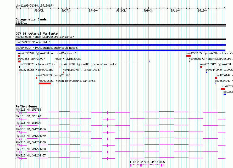Open esv2746269 (Wong2012b) variant label
This screenshot has width=233, height=168.
point(53,75)
